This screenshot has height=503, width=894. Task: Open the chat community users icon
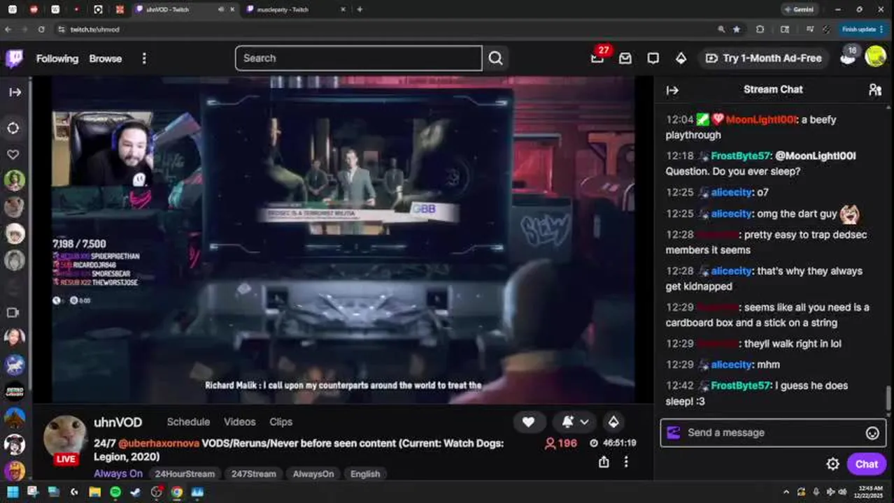tap(874, 89)
